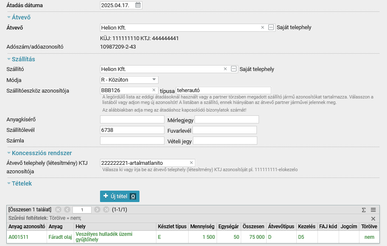Open the table options hamburger menu

click(x=373, y=210)
